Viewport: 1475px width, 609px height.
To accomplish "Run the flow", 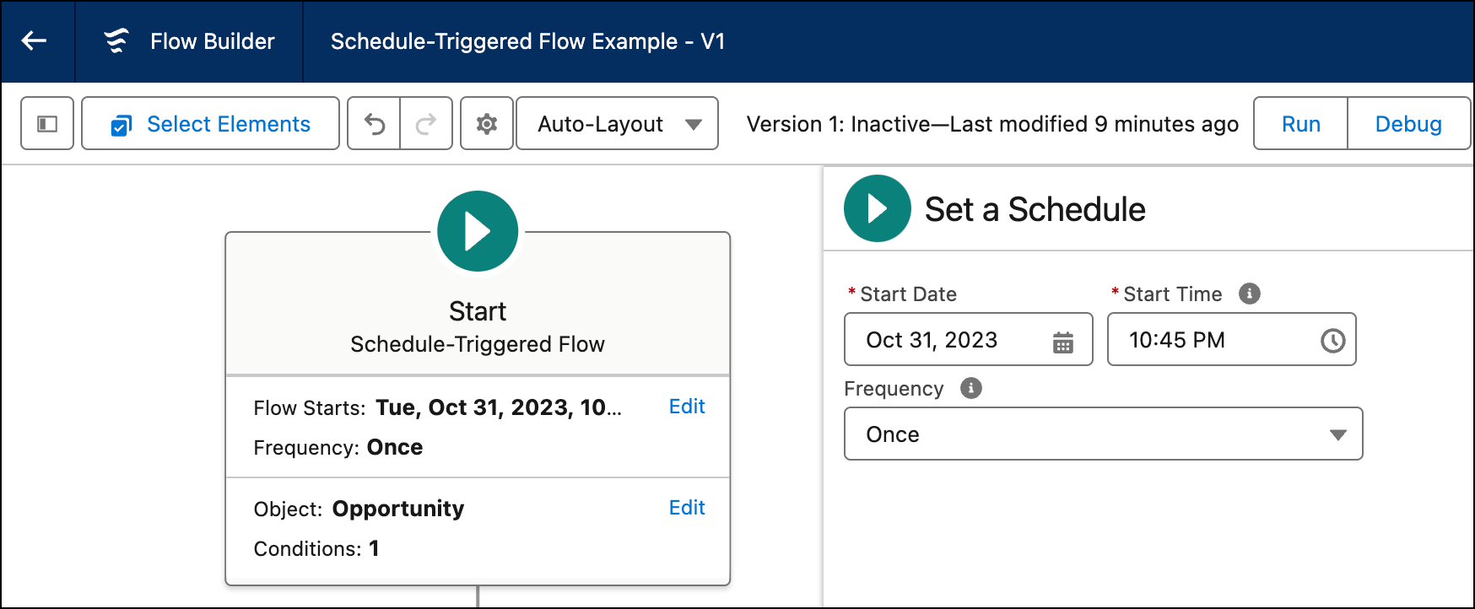I will click(1300, 124).
